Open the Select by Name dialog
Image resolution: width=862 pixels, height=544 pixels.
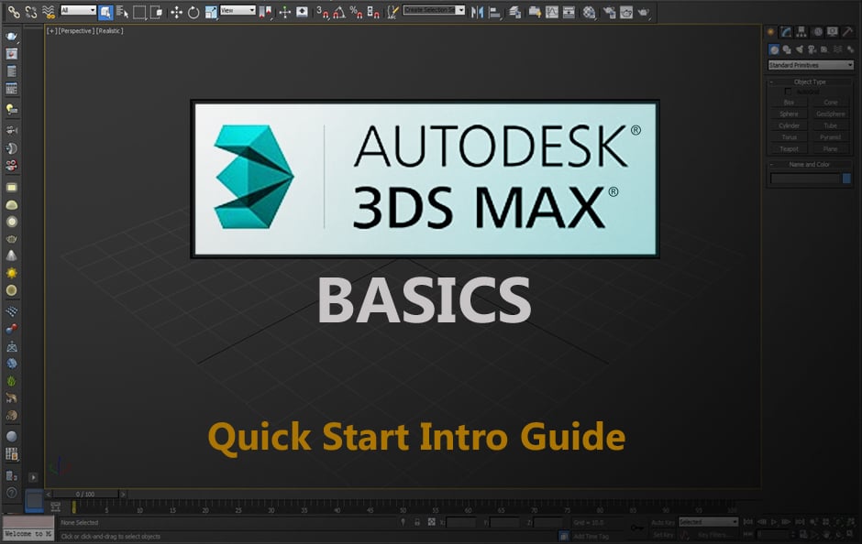click(122, 12)
